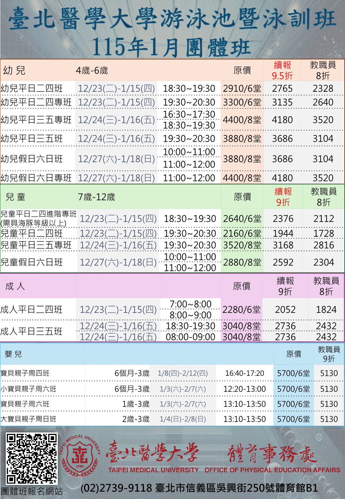Click the red 續報 9.5折 column header
The width and height of the screenshot is (345, 499).
pyautogui.click(x=282, y=70)
